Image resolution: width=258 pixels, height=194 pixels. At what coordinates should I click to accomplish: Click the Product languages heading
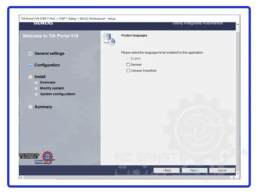(134, 35)
